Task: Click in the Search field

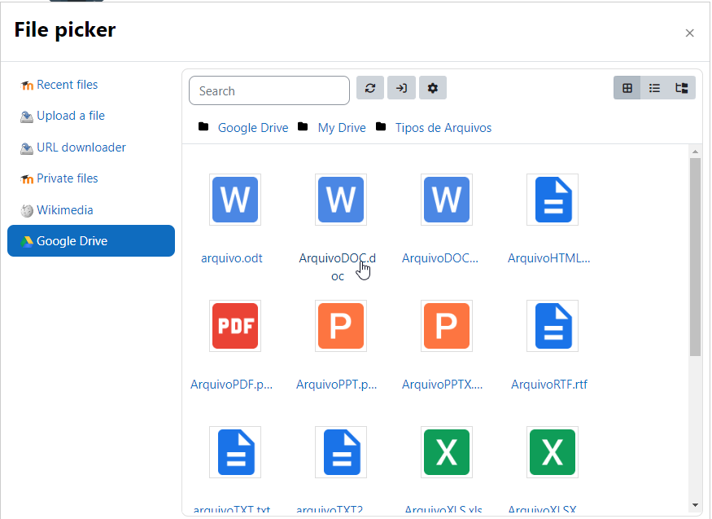Action: [269, 90]
